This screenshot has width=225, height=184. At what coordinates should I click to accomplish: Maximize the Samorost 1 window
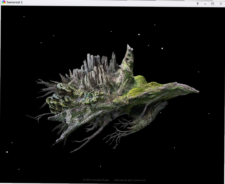(x=213, y=4)
